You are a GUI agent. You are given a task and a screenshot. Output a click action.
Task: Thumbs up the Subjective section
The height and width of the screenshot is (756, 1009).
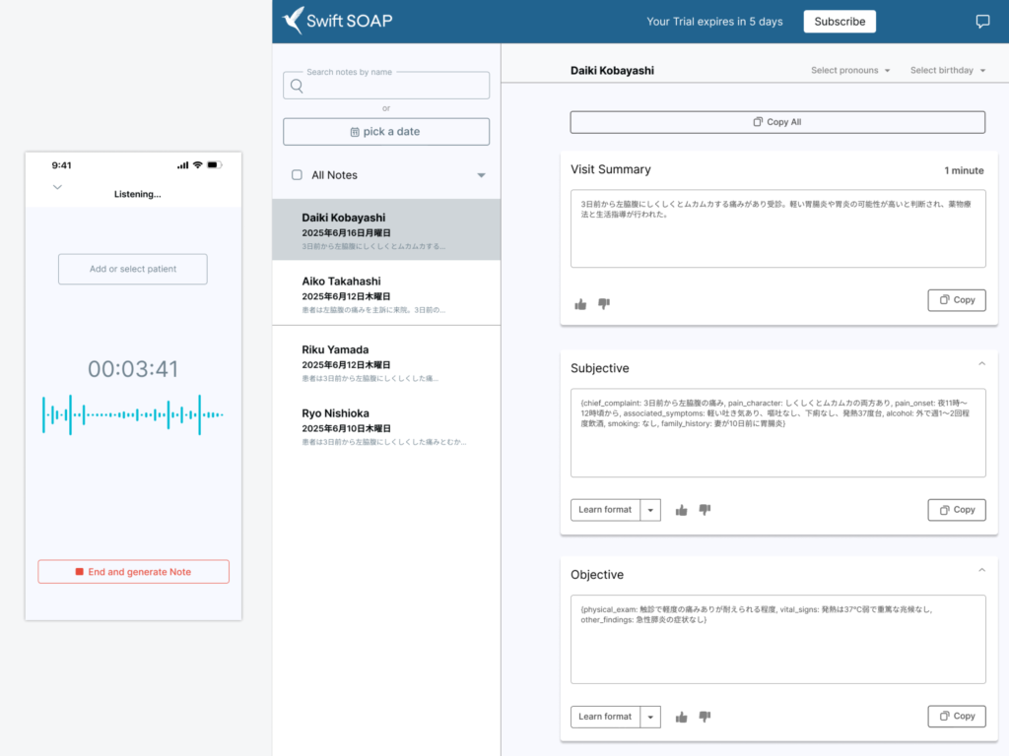click(x=681, y=510)
